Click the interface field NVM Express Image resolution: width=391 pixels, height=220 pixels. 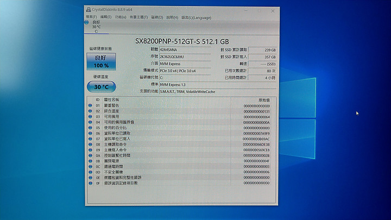pyautogui.click(x=185, y=64)
